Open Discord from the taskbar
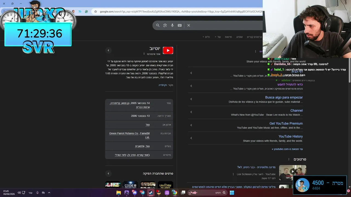351x197 pixels. (134, 193)
